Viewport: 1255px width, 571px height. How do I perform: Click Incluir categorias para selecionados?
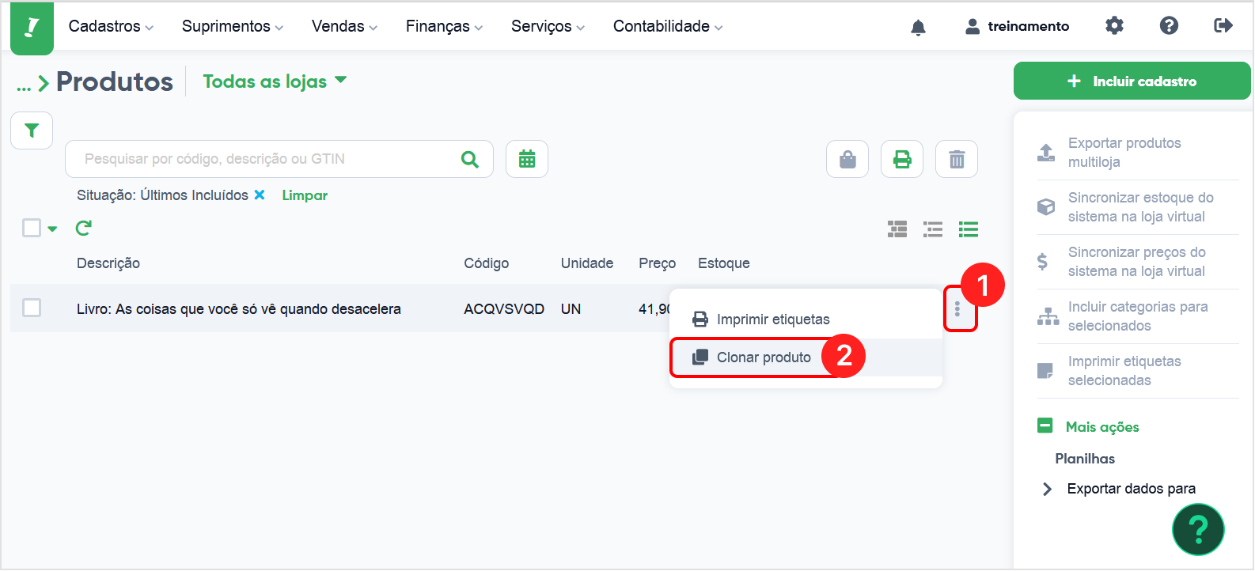point(1138,316)
